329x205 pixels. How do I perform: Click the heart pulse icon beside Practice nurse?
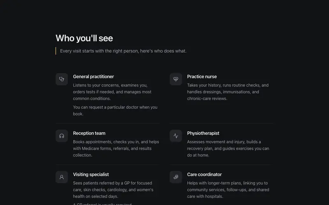176,79
